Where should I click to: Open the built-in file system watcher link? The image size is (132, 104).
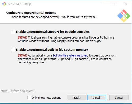(70, 55)
